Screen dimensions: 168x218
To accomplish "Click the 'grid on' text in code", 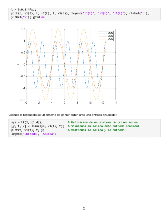I will click(x=38, y=17).
